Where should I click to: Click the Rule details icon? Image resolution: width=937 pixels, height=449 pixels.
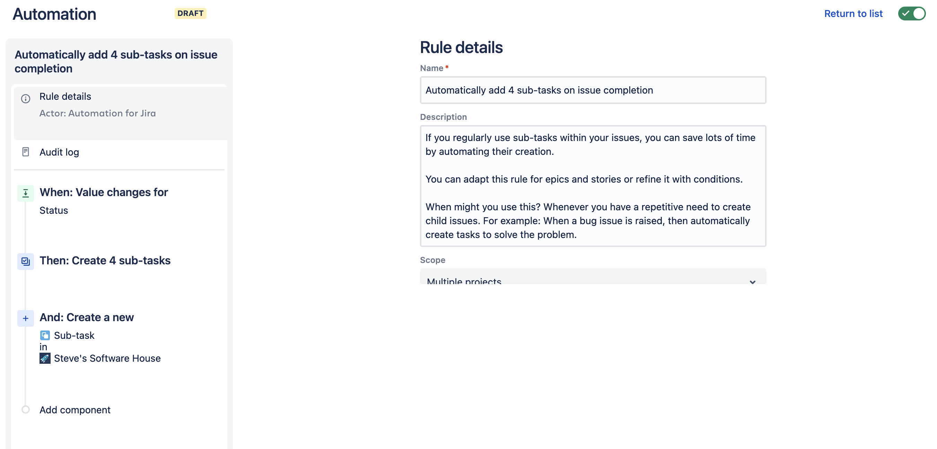coord(25,97)
